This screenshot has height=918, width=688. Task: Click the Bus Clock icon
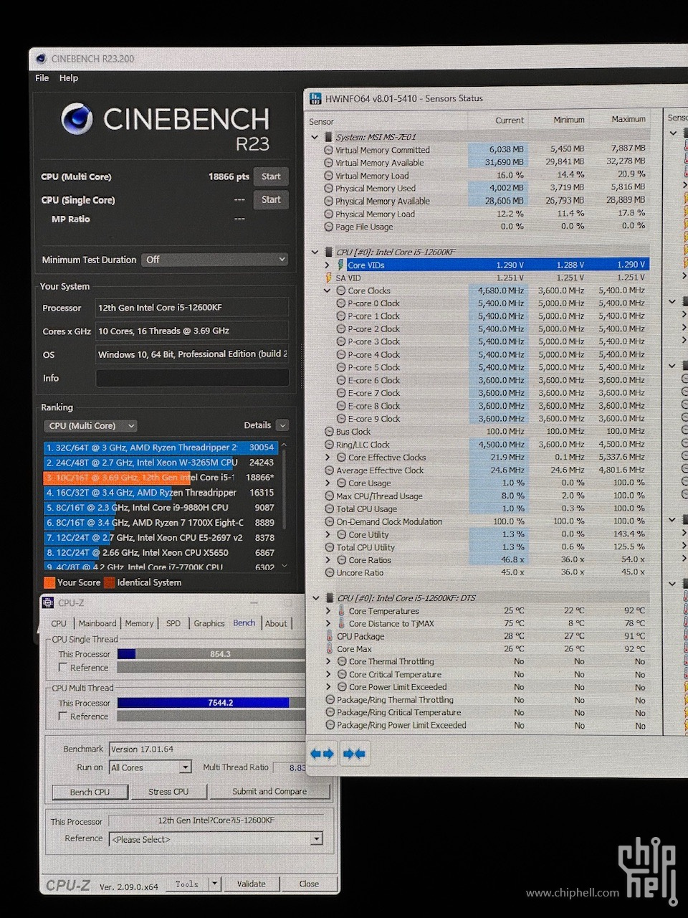(329, 432)
